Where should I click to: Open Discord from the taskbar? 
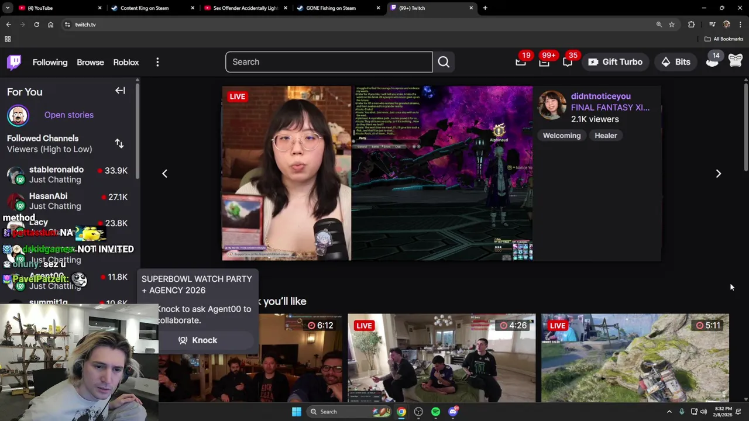[x=453, y=412]
